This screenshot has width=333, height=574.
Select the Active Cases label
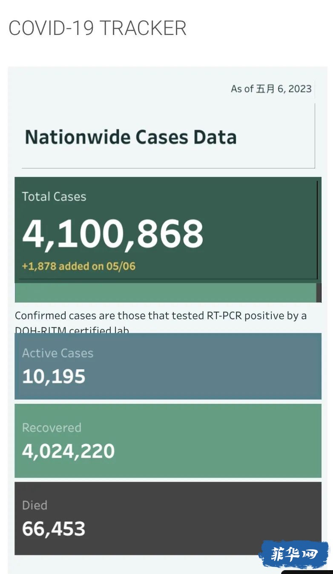[x=57, y=353]
